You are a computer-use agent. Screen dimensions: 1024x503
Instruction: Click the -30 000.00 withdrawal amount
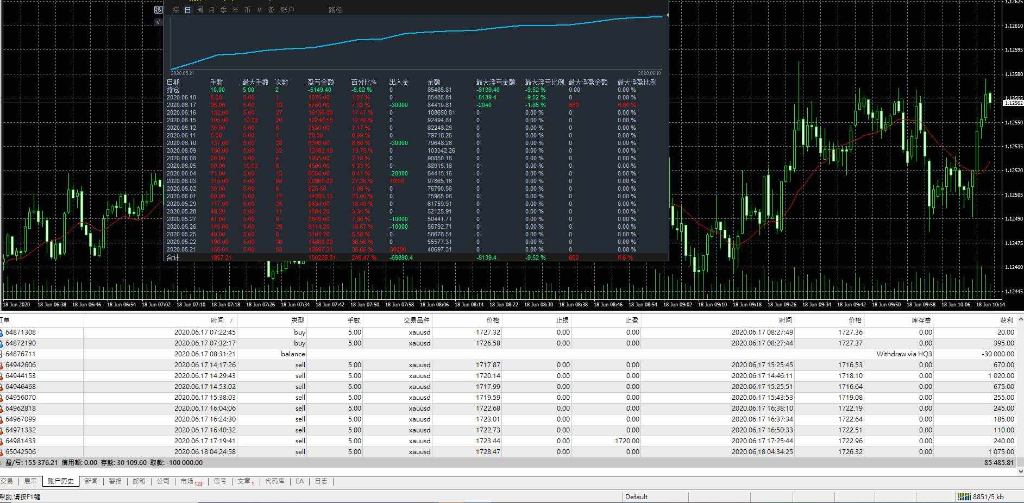997,354
